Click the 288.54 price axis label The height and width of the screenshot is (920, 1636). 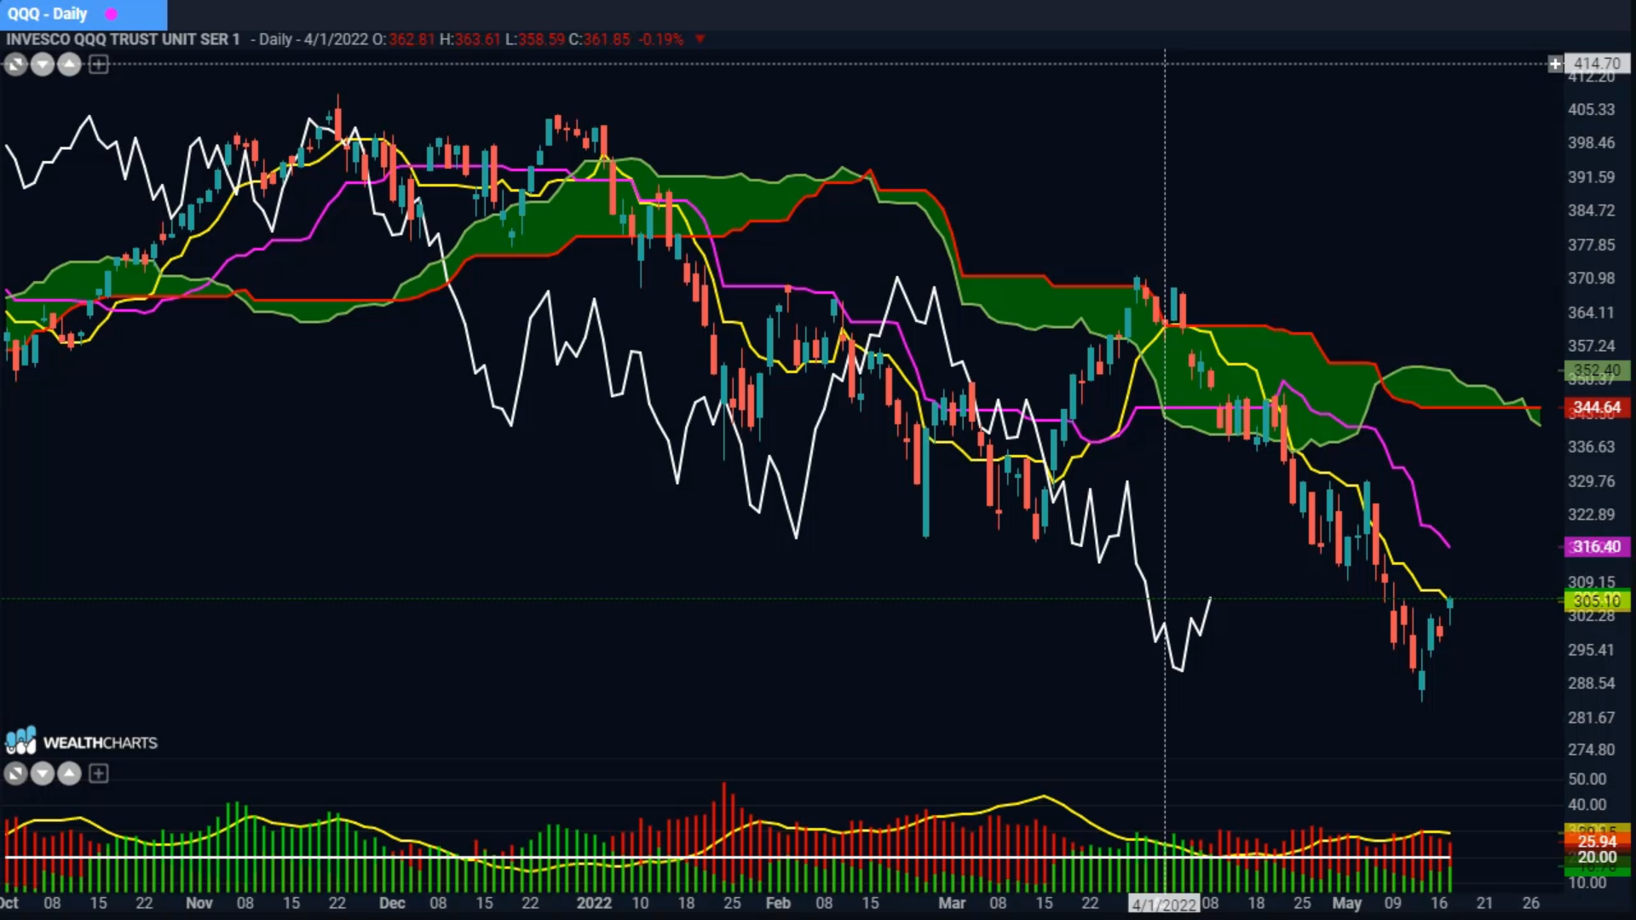coord(1592,683)
